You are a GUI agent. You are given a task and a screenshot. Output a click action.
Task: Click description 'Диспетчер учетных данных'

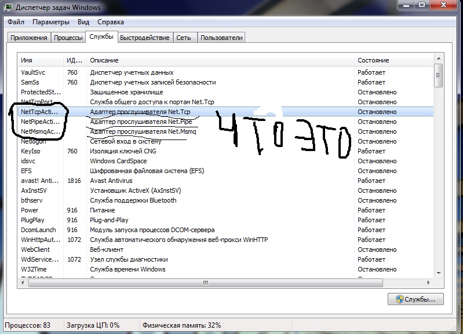click(132, 72)
